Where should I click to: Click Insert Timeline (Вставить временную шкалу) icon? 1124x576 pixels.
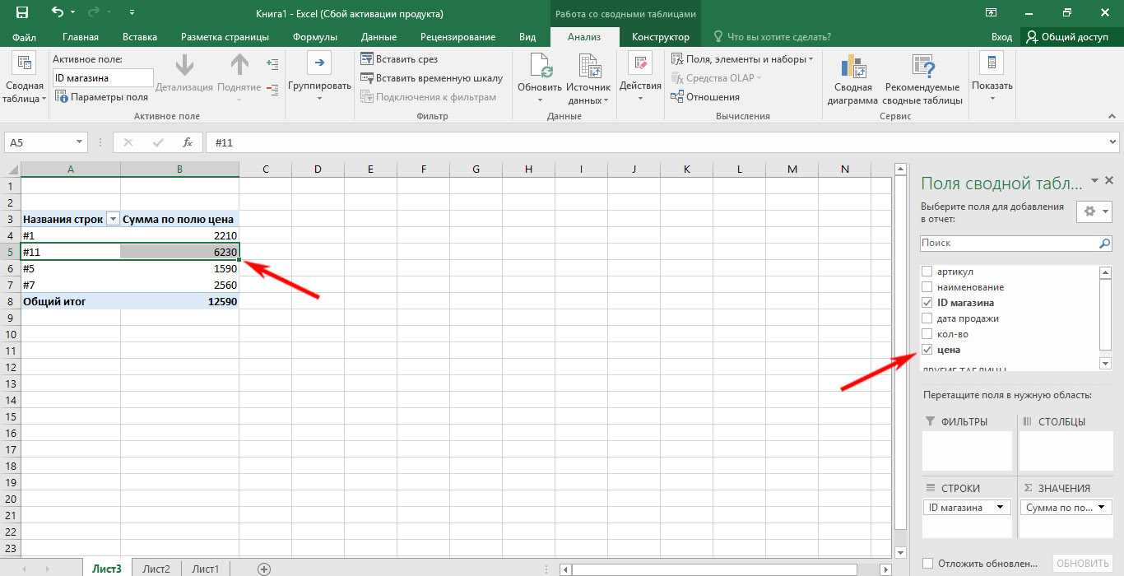coord(367,78)
